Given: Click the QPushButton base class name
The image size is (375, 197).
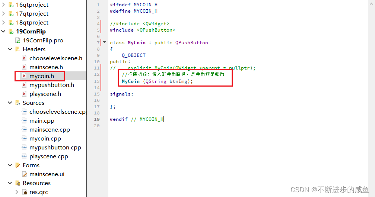Looking at the screenshot, I should click(191, 42).
